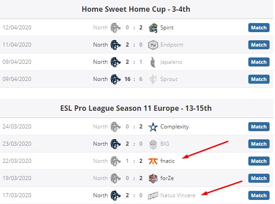The height and width of the screenshot is (204, 275).
Task: Click the Endpoint team logo icon
Action: [x=152, y=45]
